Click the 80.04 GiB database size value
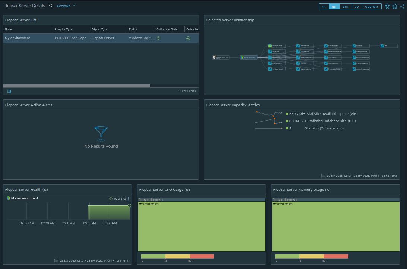 coord(298,121)
